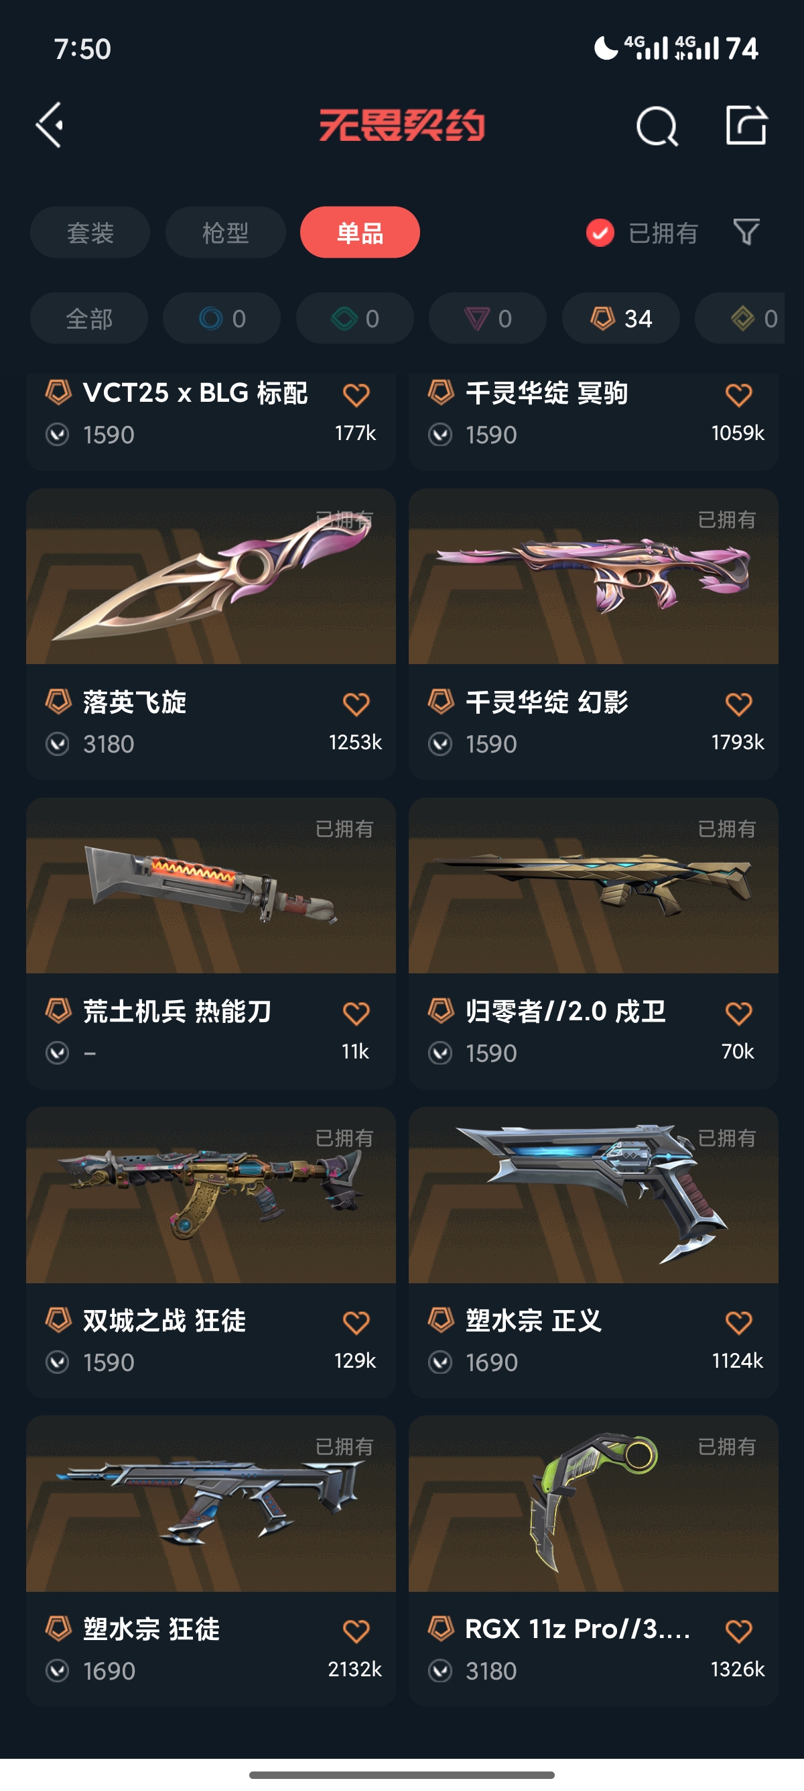Toggle heart on 塑水宗 狂徒
Image resolution: width=804 pixels, height=1791 pixels.
coord(356,1631)
